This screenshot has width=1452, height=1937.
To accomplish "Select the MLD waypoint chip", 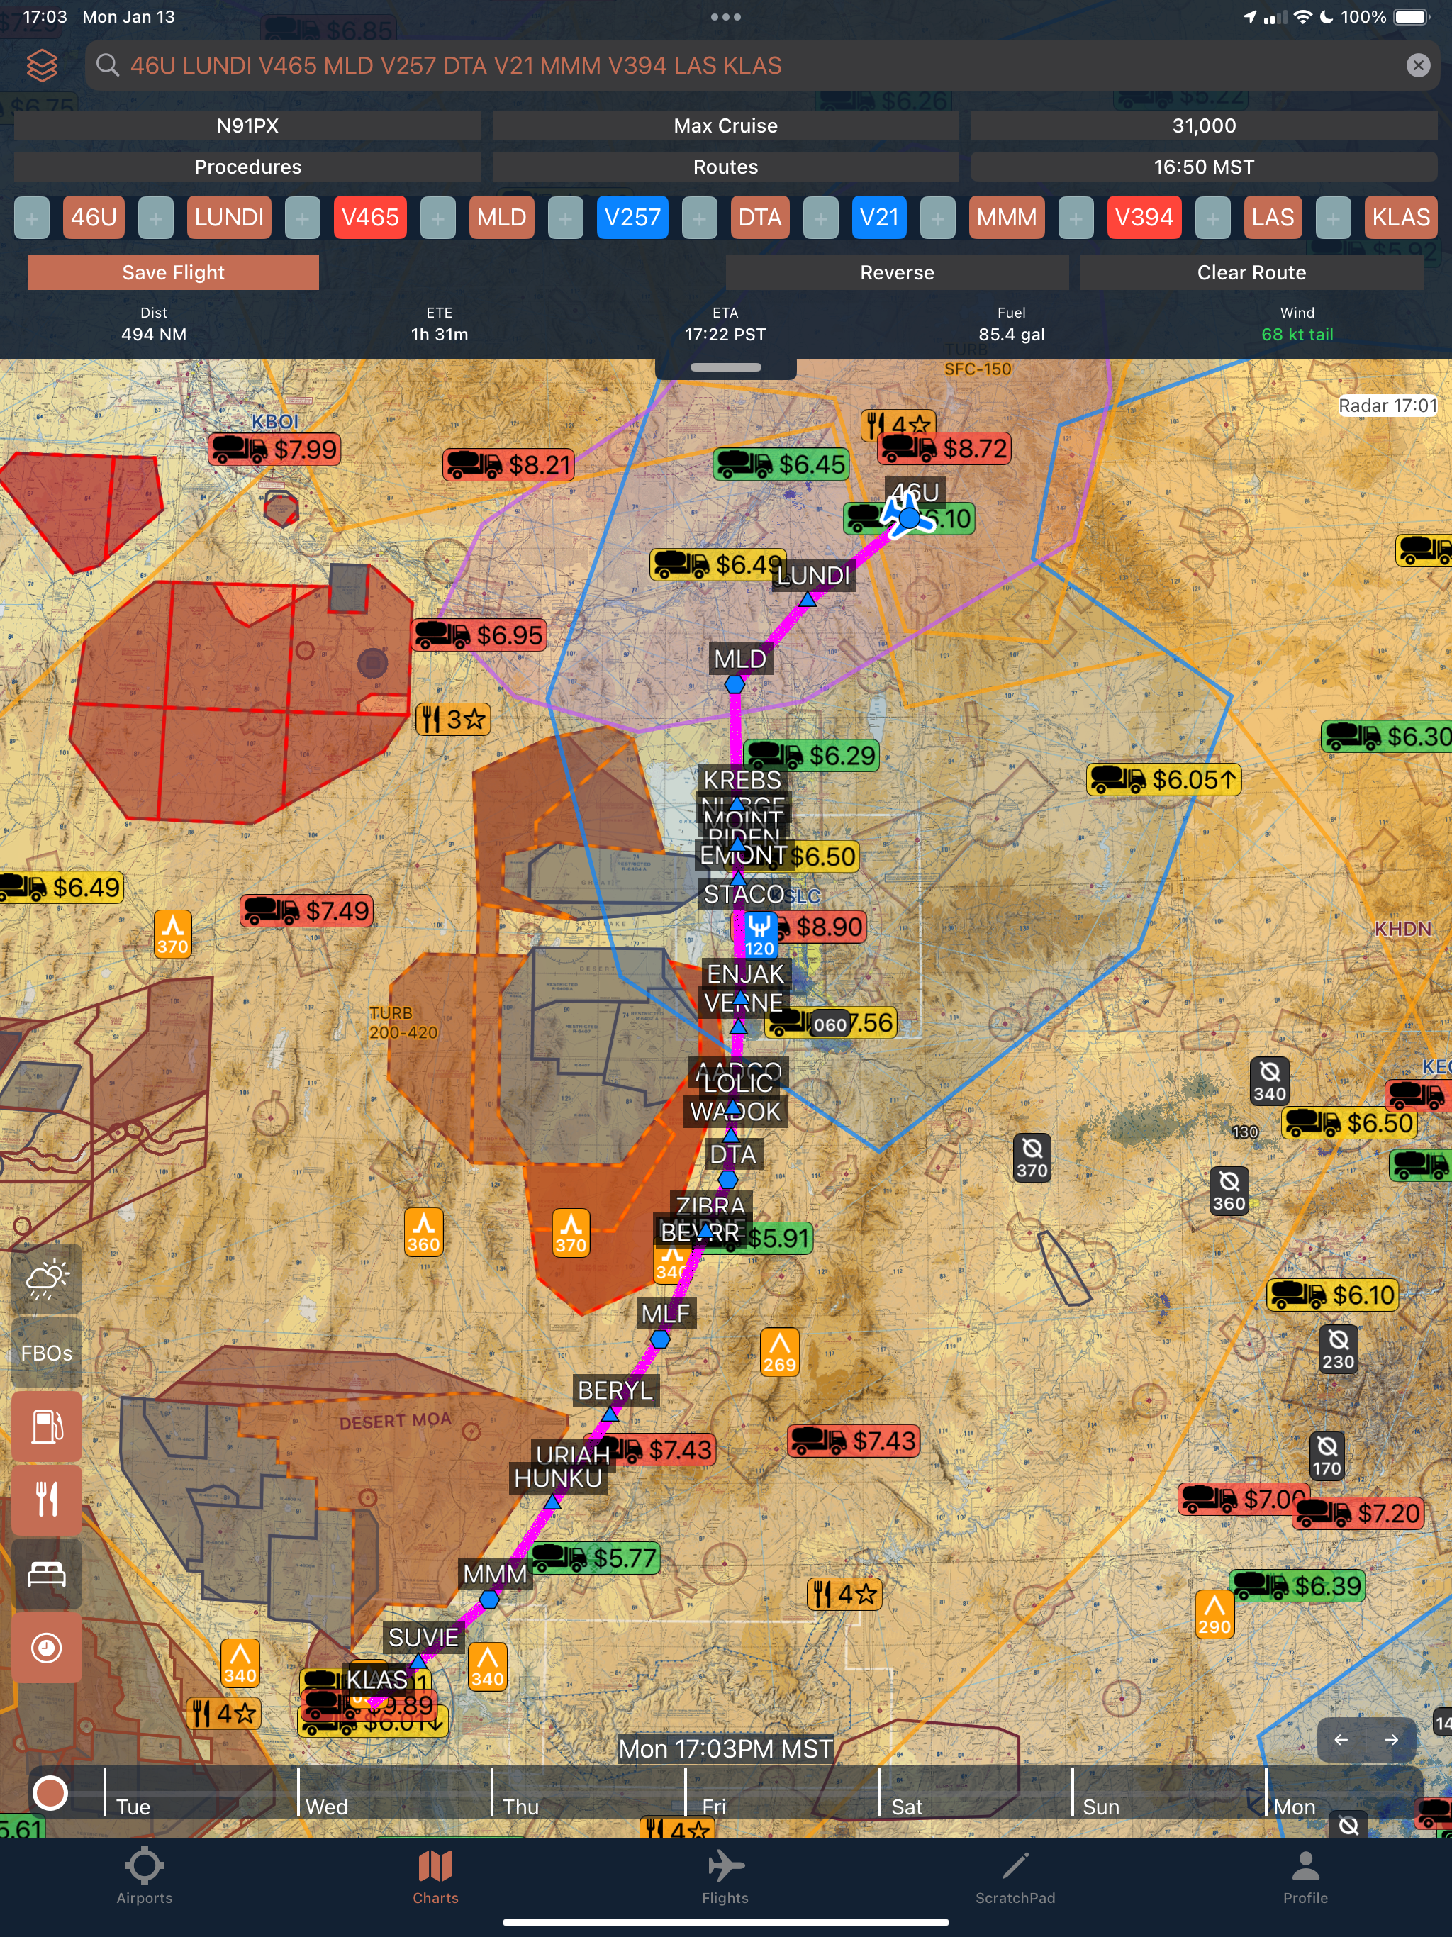I will click(501, 217).
